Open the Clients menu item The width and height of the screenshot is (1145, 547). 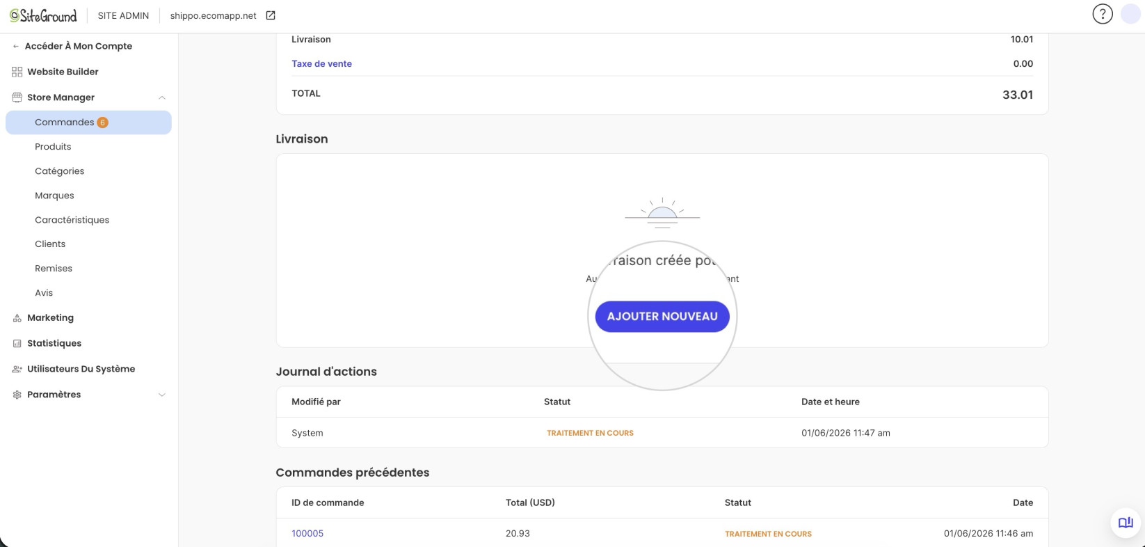[x=50, y=244]
